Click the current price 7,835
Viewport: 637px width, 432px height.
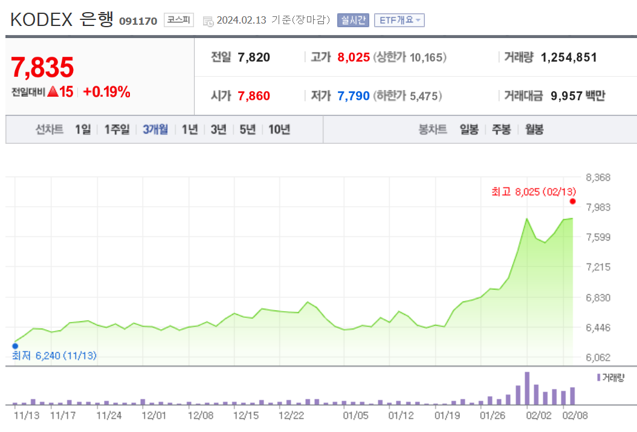coord(43,68)
